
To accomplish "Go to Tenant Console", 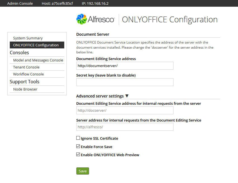I will pyautogui.click(x=26, y=67).
